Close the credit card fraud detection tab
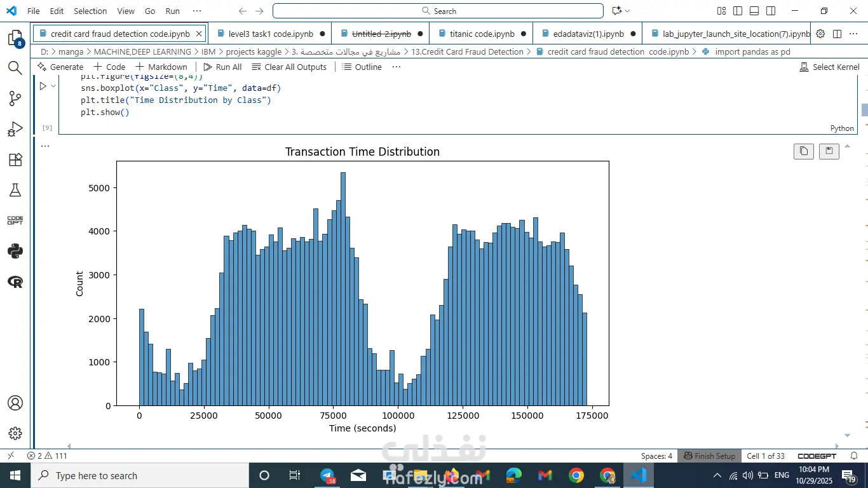The width and height of the screenshot is (868, 488). tap(199, 34)
